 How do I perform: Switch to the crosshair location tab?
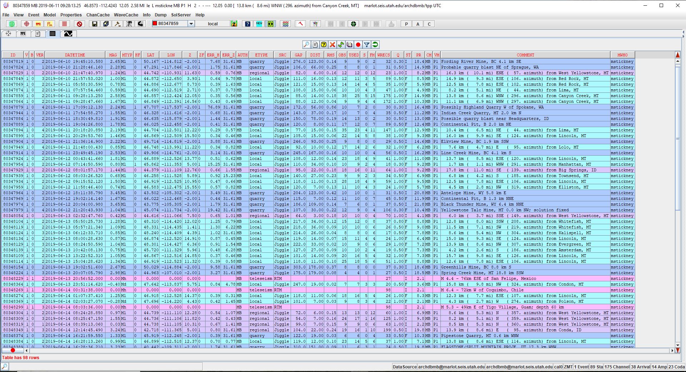pos(8,34)
